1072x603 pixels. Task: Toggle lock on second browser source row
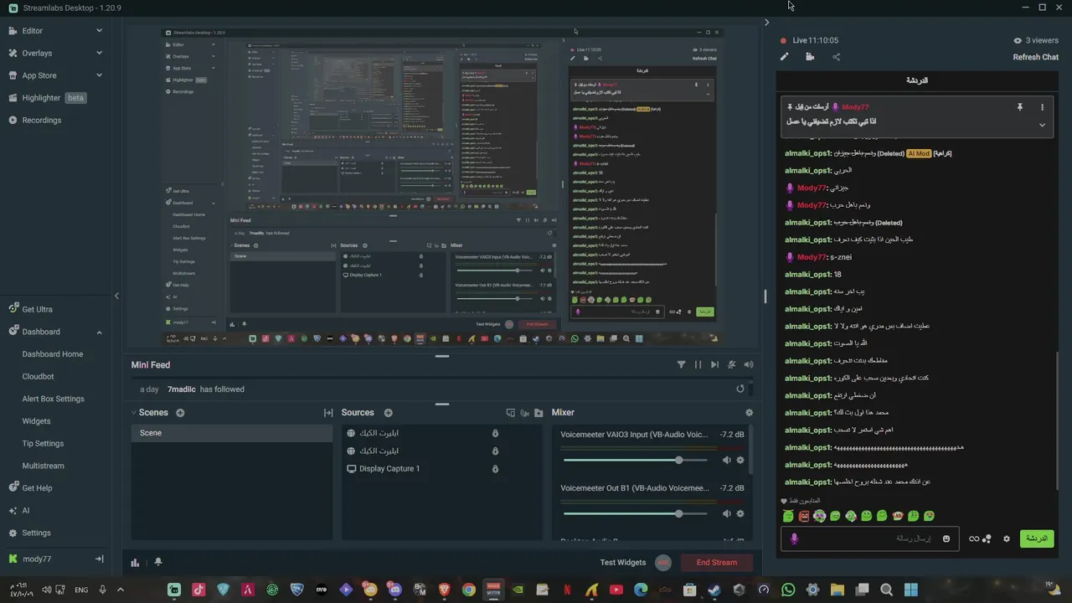(495, 451)
